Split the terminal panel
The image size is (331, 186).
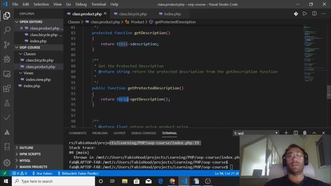pyautogui.click(x=295, y=133)
